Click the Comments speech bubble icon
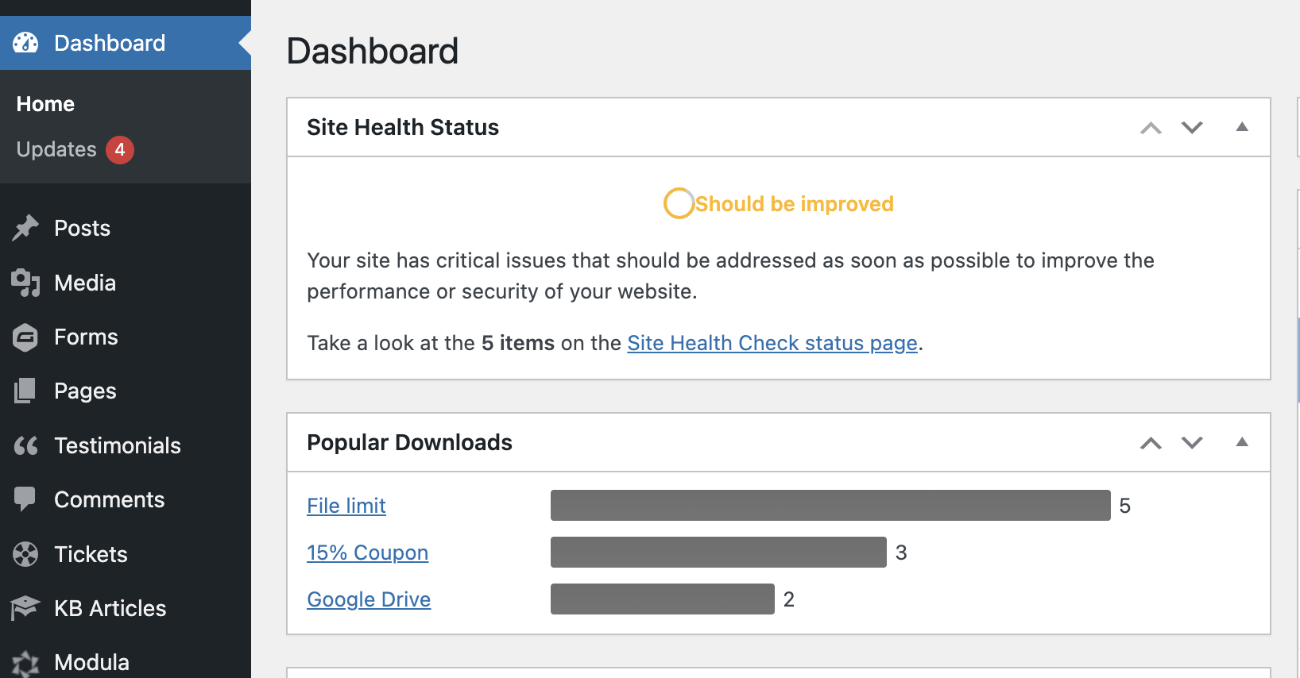Viewport: 1300px width, 678px height. pos(25,499)
